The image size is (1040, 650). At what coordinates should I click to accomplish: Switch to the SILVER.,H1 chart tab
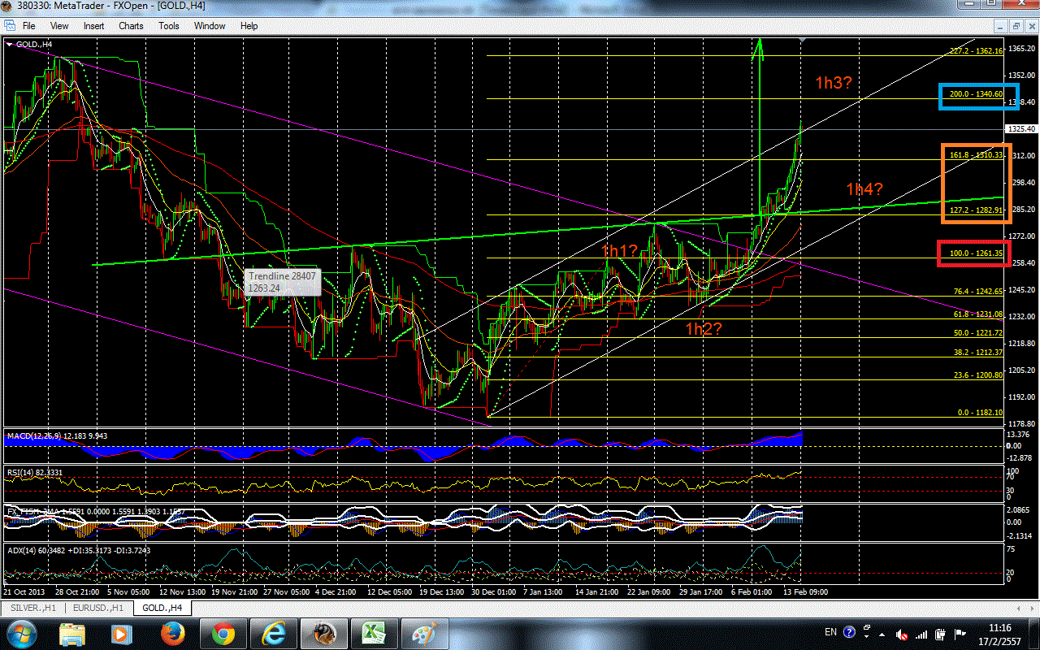pos(32,607)
